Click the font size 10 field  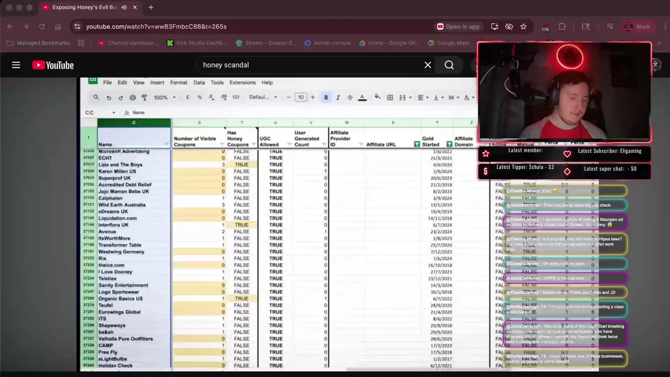pos(300,97)
